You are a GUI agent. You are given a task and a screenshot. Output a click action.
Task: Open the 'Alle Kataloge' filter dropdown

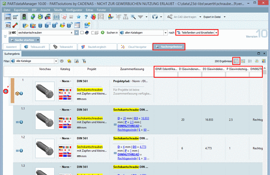tap(56, 61)
